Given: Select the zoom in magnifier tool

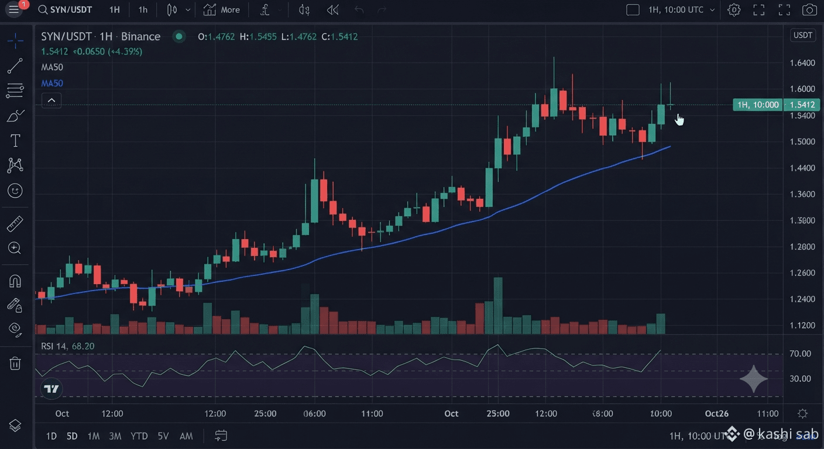Looking at the screenshot, I should pos(15,248).
